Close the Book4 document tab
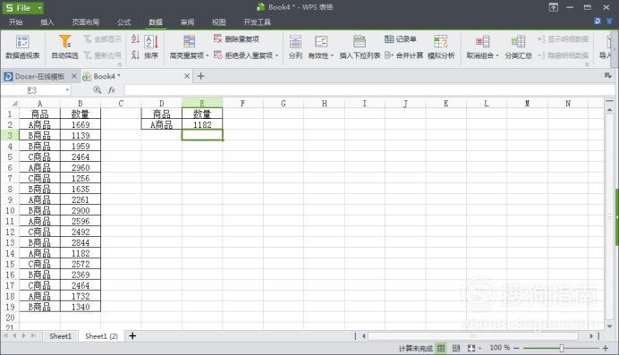The image size is (619, 355). click(x=187, y=76)
